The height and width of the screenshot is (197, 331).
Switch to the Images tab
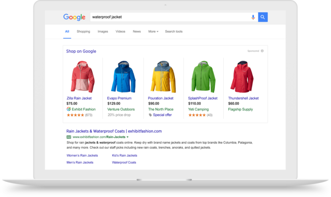pos(103,31)
